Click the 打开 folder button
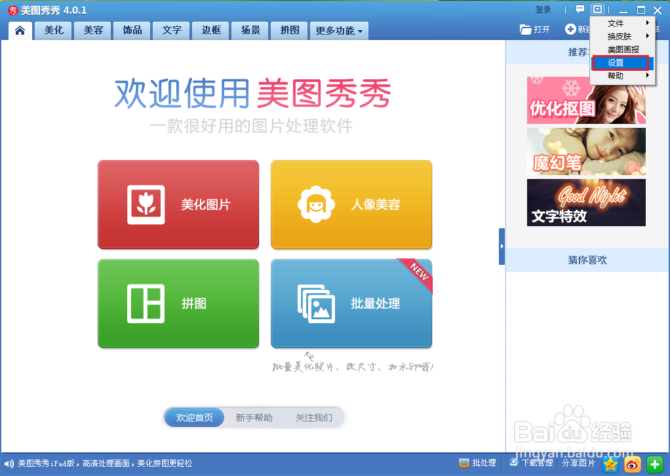This screenshot has width=670, height=476. pyautogui.click(x=534, y=30)
